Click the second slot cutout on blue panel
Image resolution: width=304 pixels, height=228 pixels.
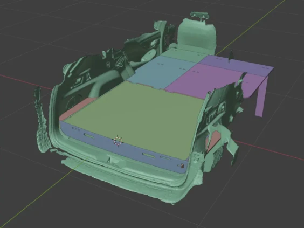[89, 136]
